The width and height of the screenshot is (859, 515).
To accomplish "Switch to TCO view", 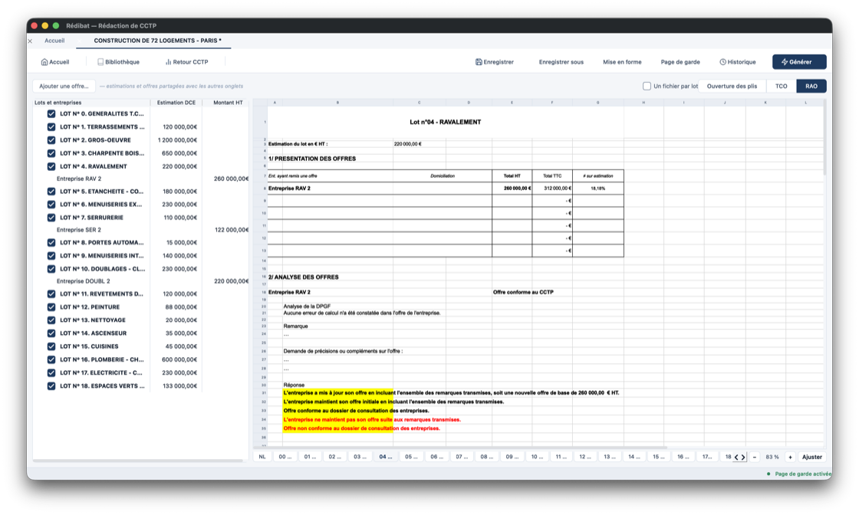I will [x=781, y=86].
